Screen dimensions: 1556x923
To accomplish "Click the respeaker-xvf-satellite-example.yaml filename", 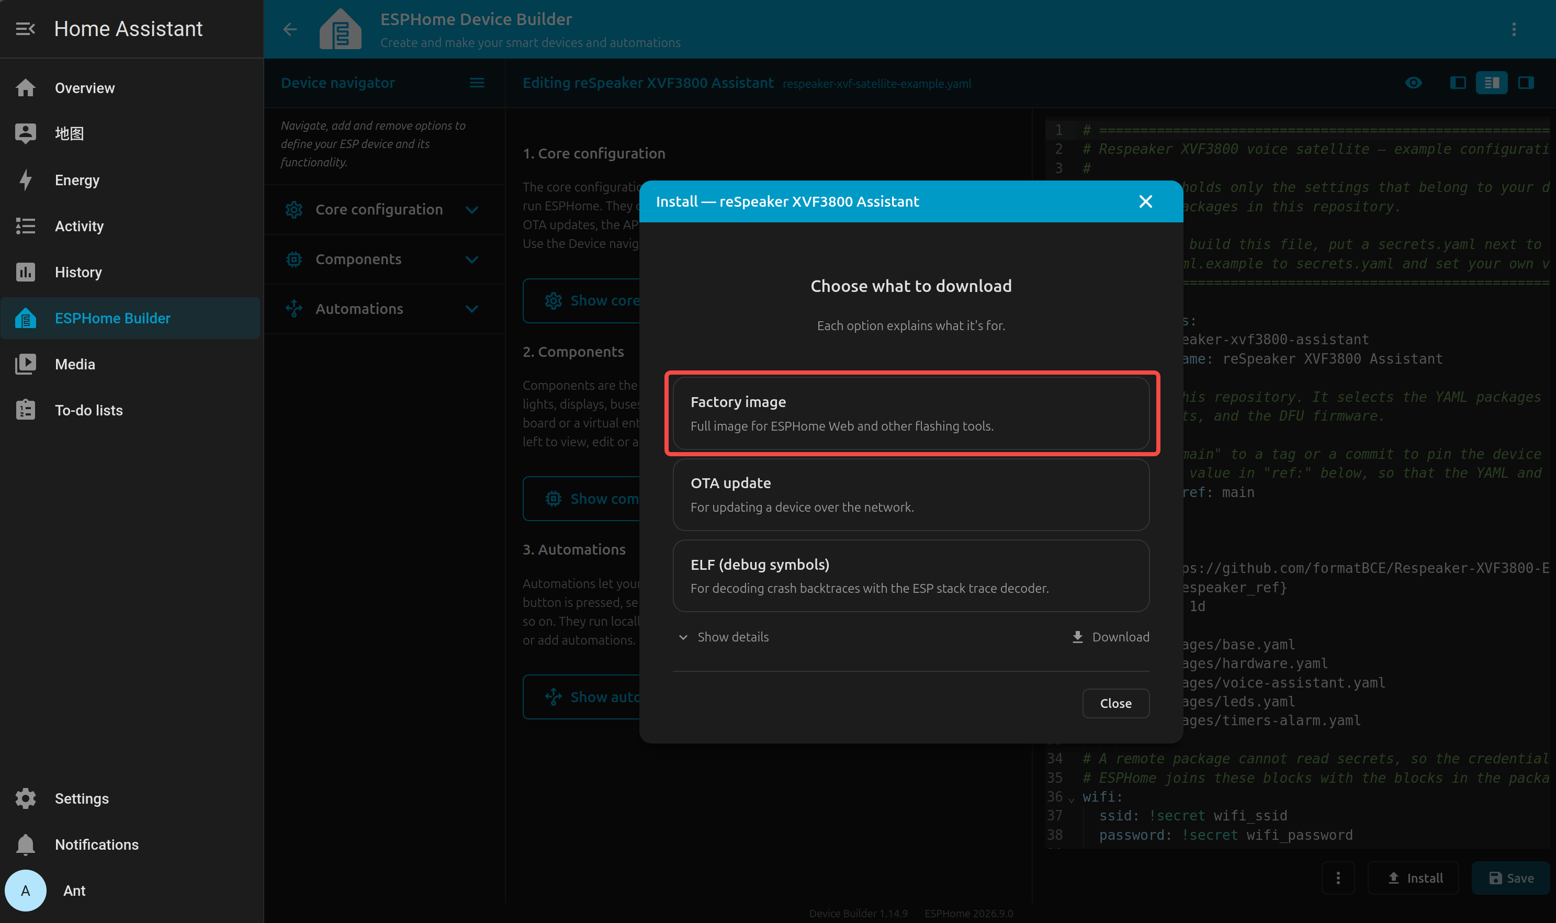I will pos(877,84).
